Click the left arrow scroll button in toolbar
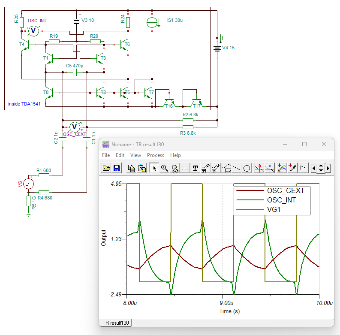This screenshot has width=340, height=335. (x=313, y=168)
